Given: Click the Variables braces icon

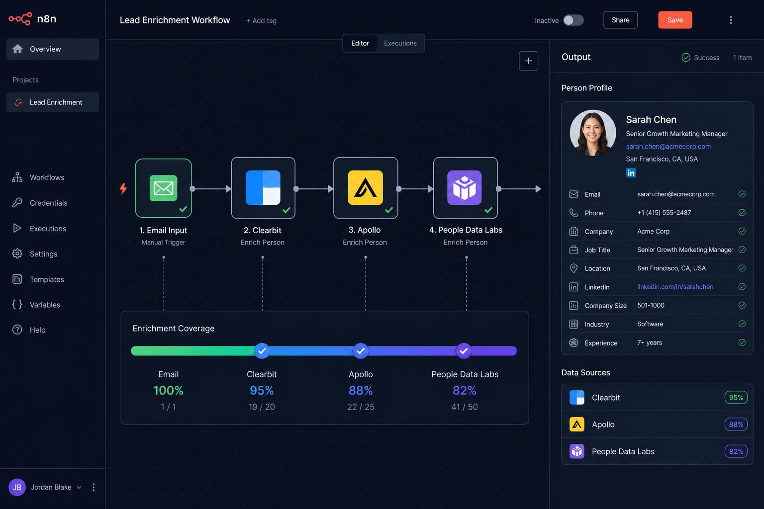Looking at the screenshot, I should tap(17, 304).
